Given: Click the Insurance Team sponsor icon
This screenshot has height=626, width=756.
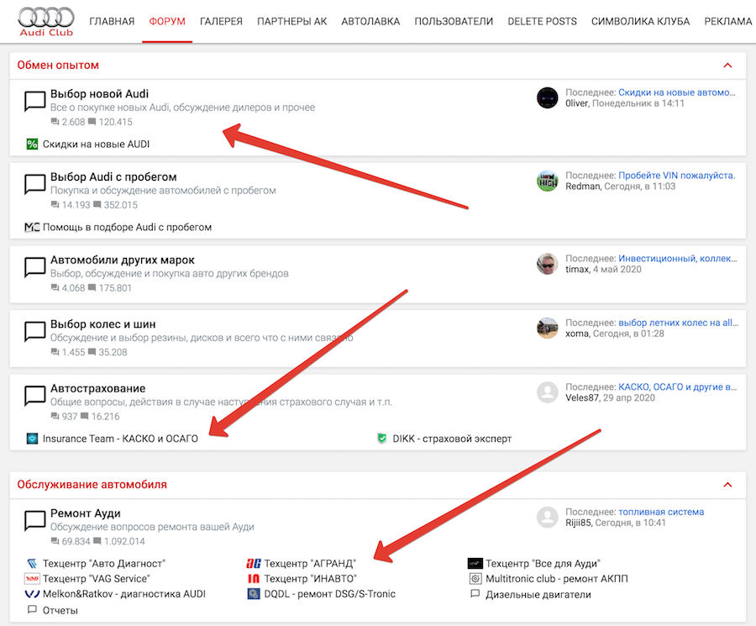Looking at the screenshot, I should pyautogui.click(x=32, y=439).
